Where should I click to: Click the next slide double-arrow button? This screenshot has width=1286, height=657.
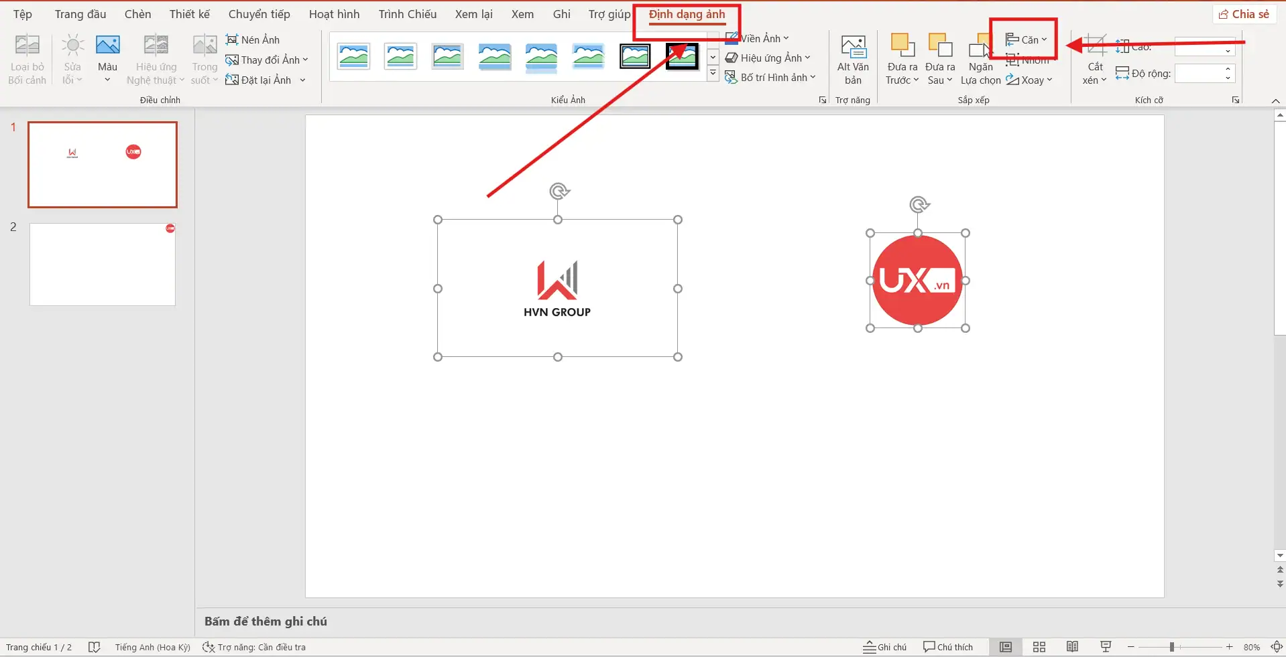pos(1280,583)
